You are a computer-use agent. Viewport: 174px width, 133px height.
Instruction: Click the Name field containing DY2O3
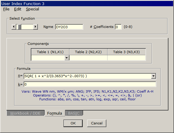pyautogui.click(x=69, y=27)
